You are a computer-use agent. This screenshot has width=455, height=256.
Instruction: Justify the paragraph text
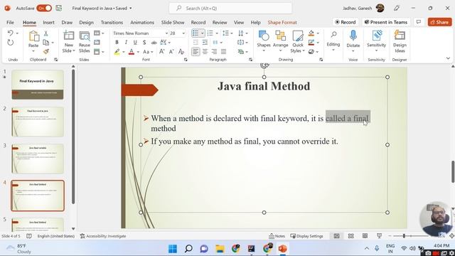223,52
